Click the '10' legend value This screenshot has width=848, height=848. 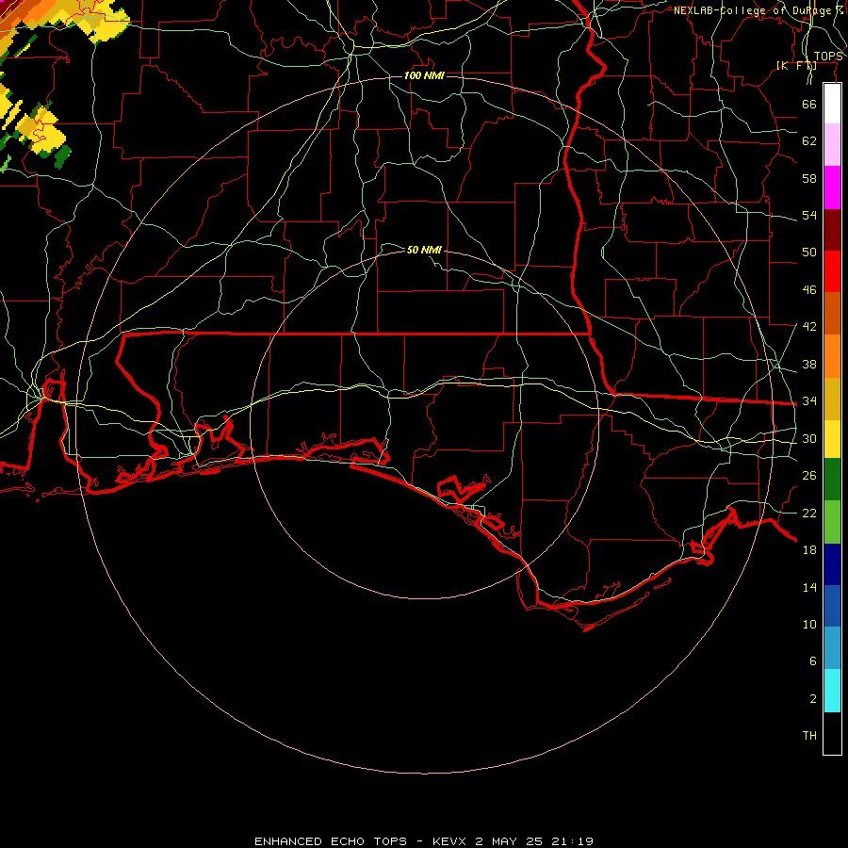point(809,624)
